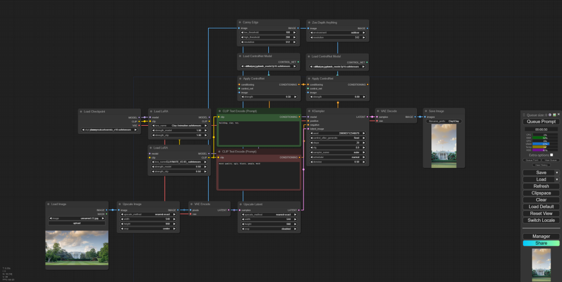Decrease the cfg value in KSampler

pyautogui.click(x=312, y=147)
